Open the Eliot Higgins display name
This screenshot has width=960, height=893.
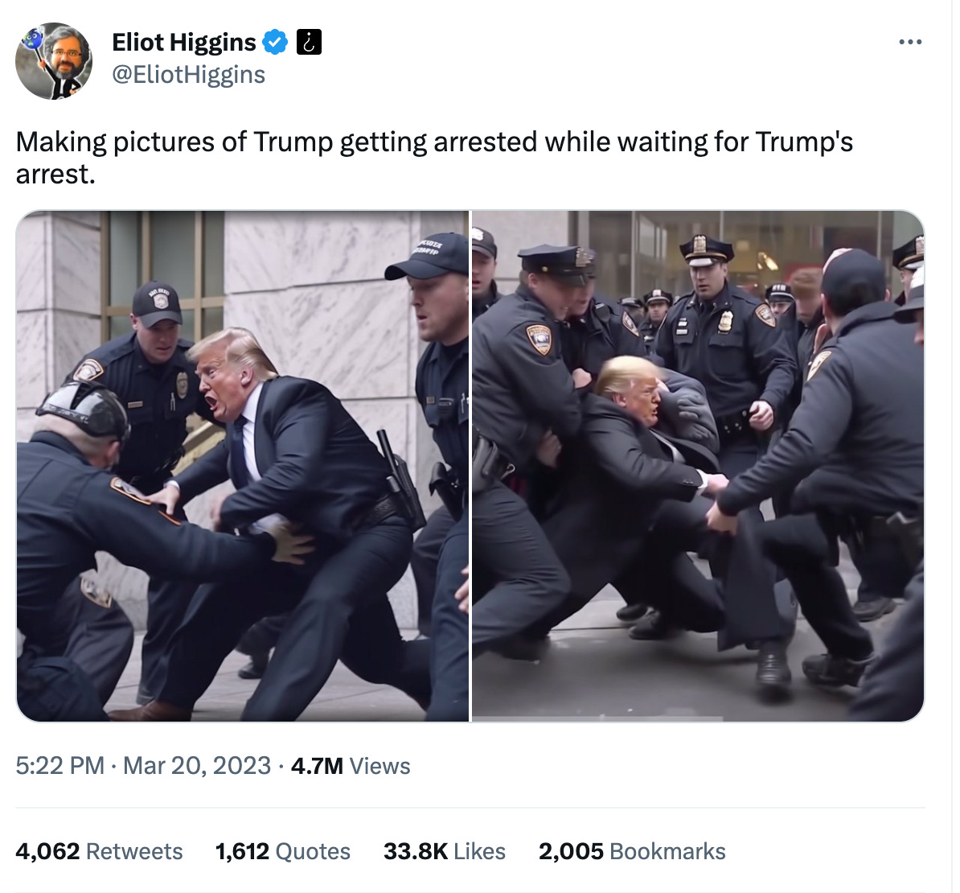183,43
